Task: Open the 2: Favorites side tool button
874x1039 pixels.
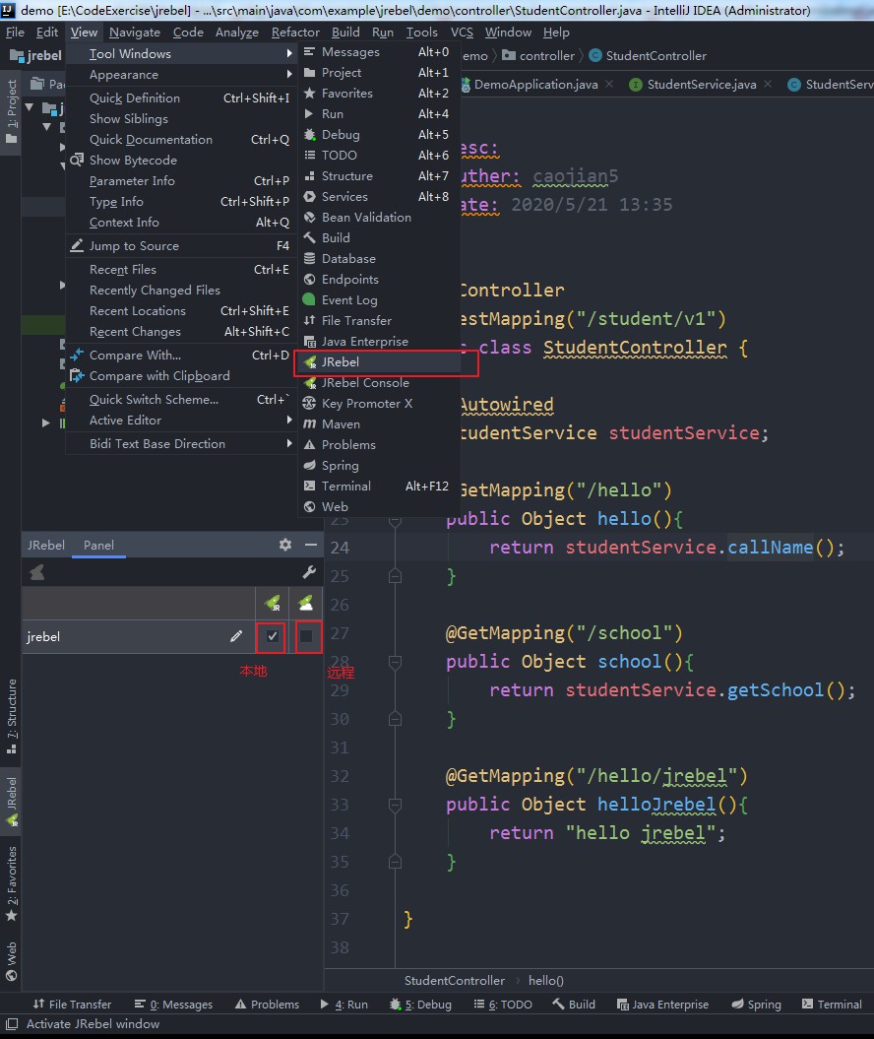Action: point(12,883)
